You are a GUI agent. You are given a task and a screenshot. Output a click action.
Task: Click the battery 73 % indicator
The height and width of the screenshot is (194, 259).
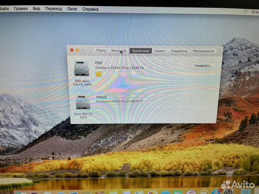coord(255,12)
